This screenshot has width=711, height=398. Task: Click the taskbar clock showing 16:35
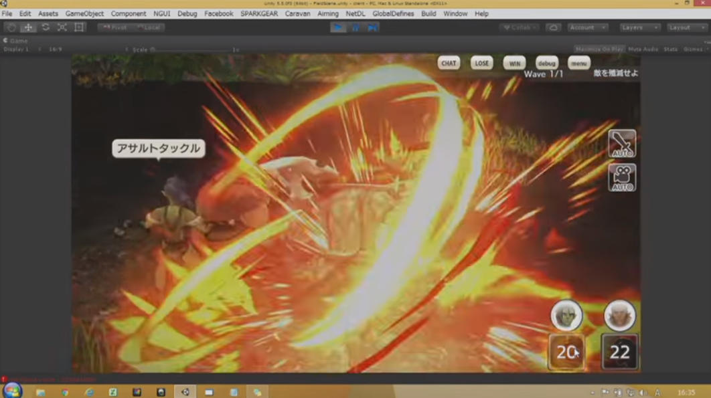pos(686,393)
